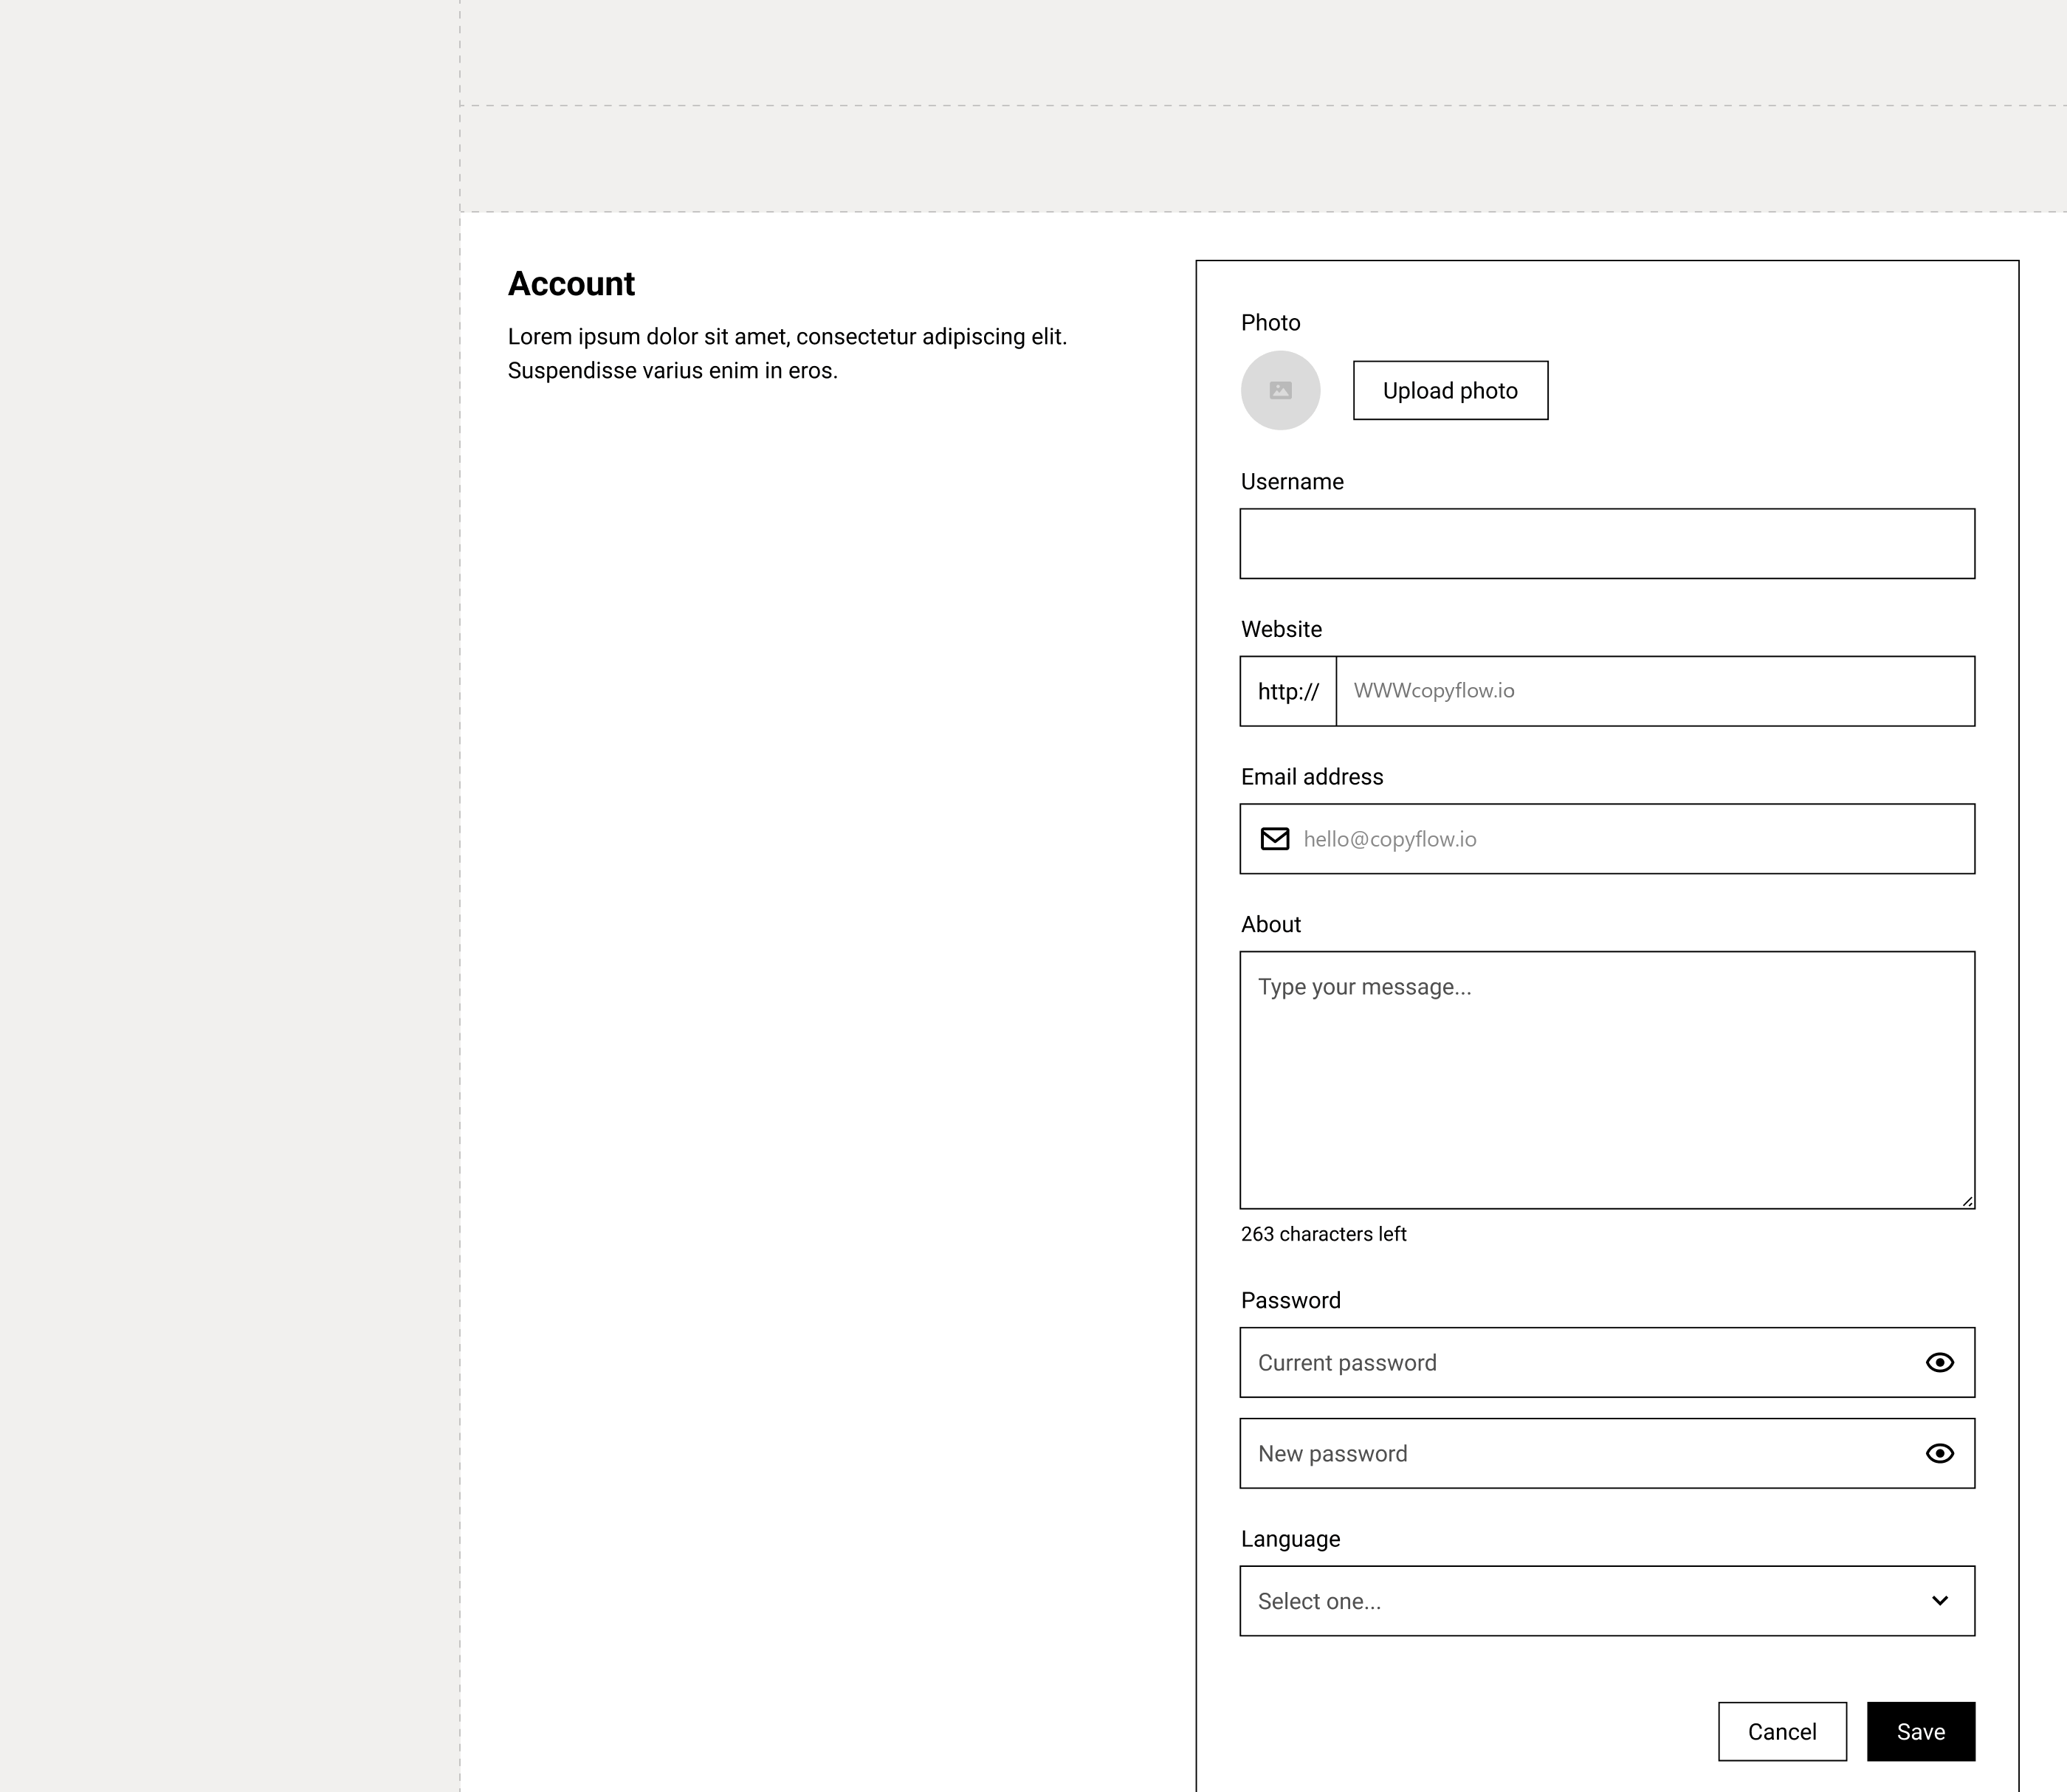
Task: Click the http:// prefix box
Action: (1288, 691)
